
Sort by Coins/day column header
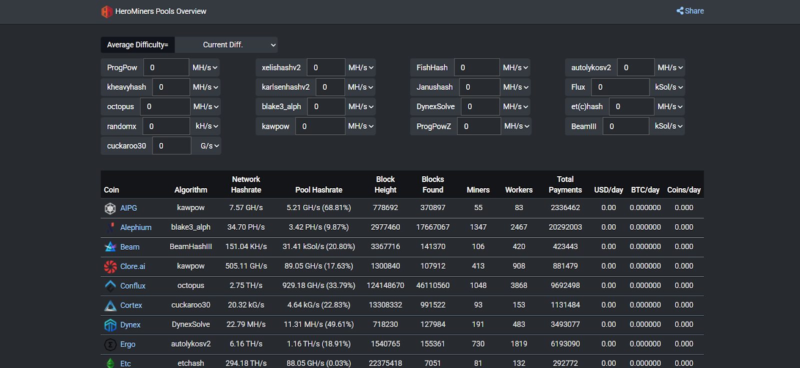coord(684,190)
